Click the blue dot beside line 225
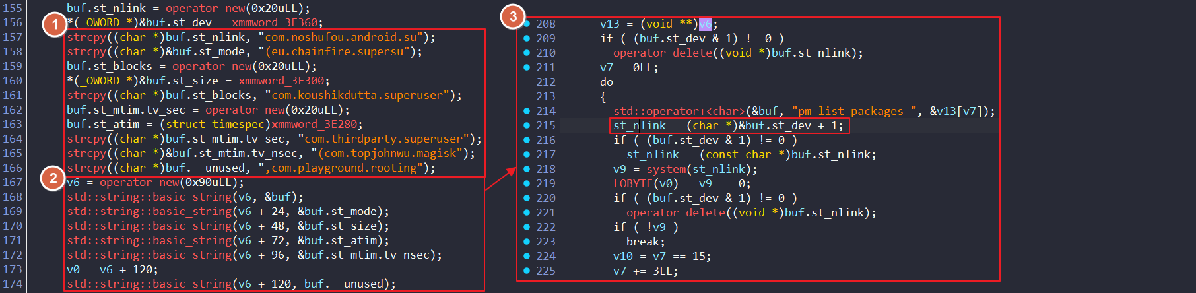 [x=527, y=271]
